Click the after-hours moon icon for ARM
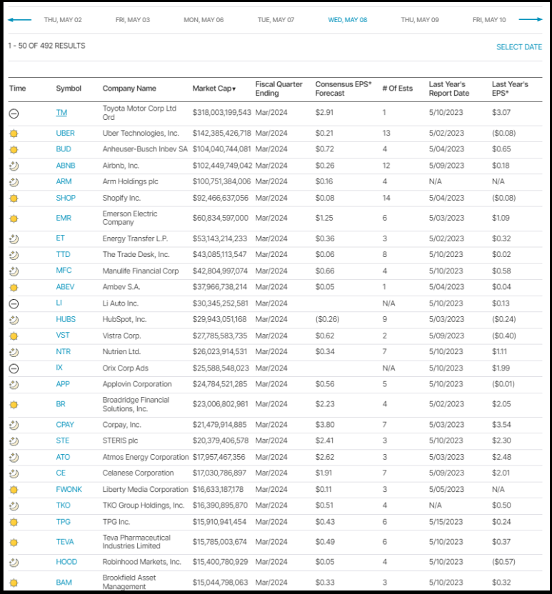The width and height of the screenshot is (552, 594). [x=14, y=182]
